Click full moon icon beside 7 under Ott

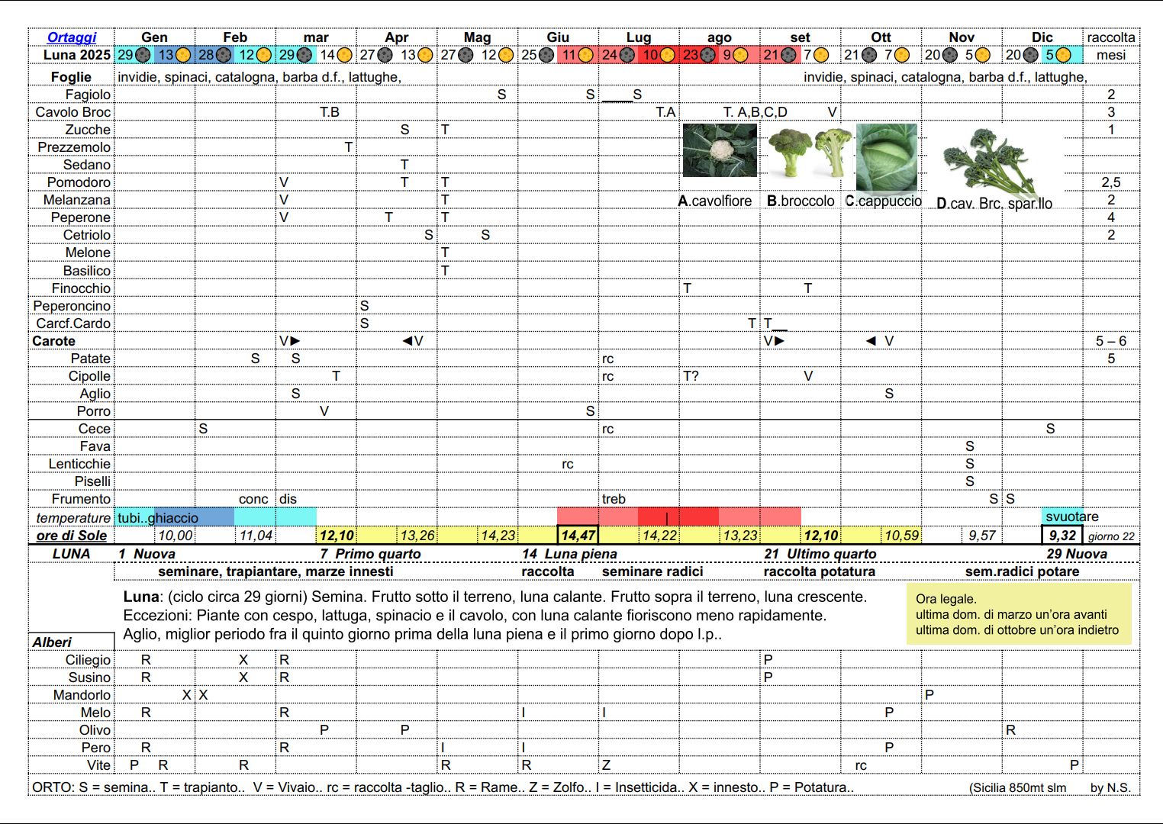[x=902, y=55]
